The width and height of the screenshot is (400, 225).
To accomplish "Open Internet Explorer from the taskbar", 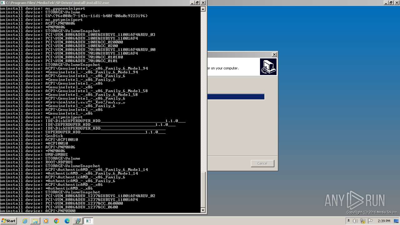I will 25,221.
